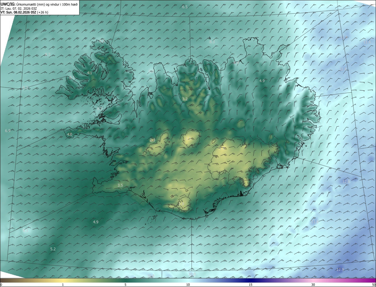Image resolution: width=376 pixels, height=287 pixels.
Task: Click the 4.1 value on the Westfjords
Action: point(90,73)
